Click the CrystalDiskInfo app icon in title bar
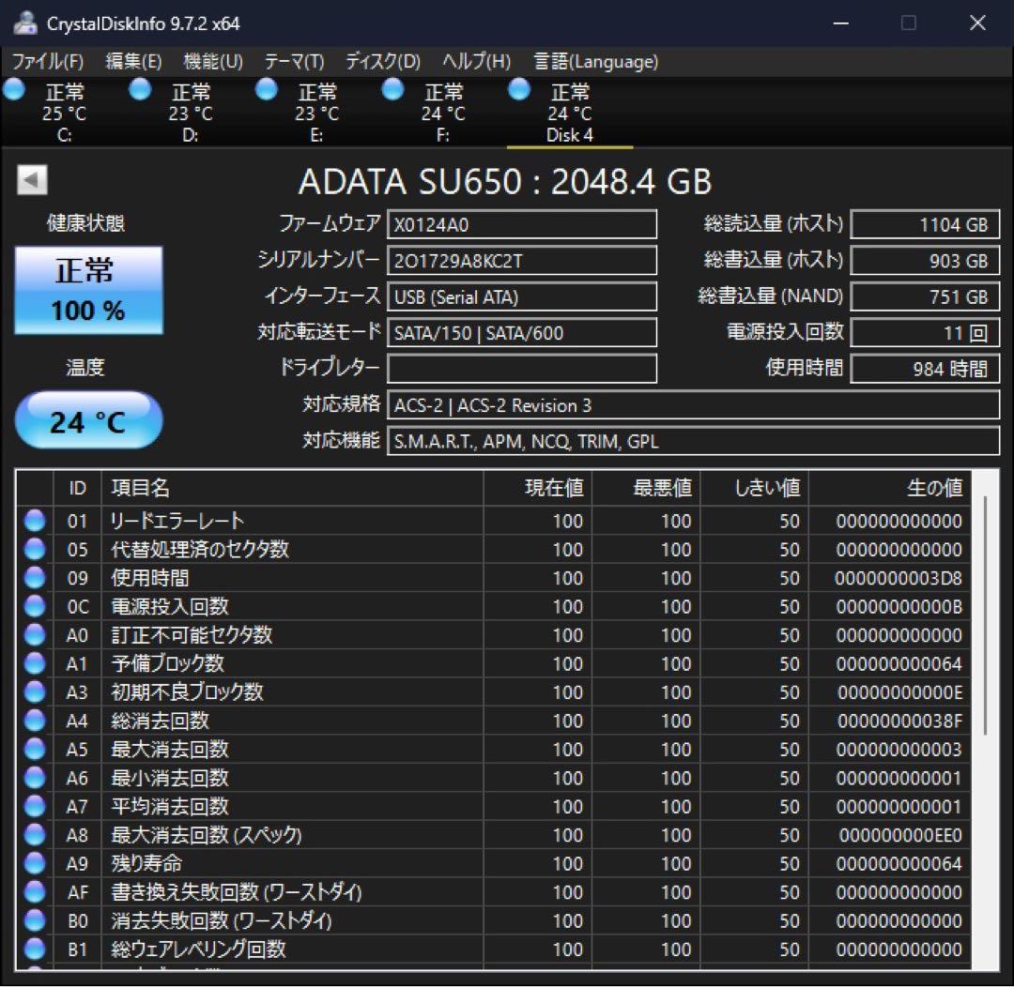Viewport: 1014px width, 987px height. tap(24, 23)
